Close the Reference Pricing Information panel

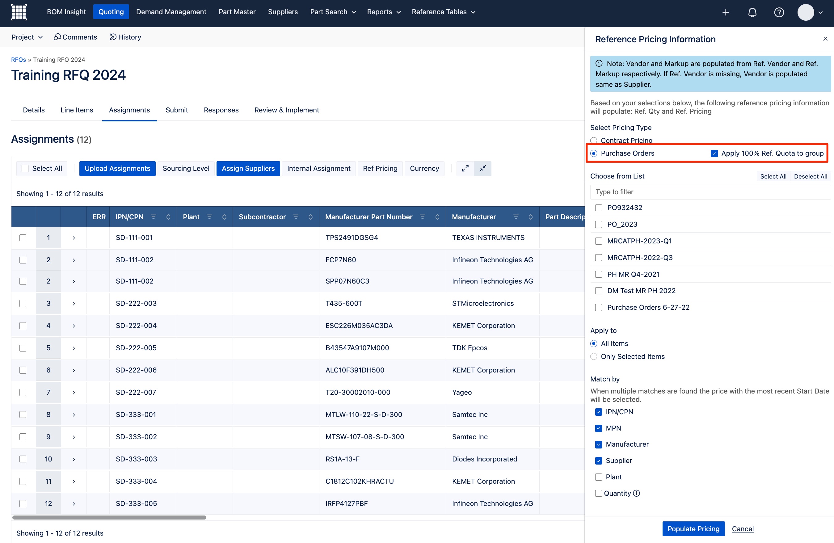[x=825, y=39]
